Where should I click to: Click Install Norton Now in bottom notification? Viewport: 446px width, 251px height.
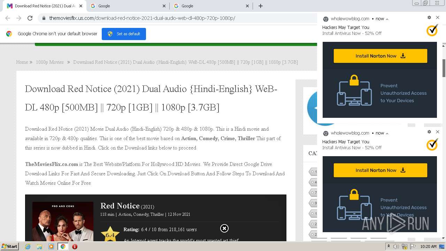tap(380, 170)
